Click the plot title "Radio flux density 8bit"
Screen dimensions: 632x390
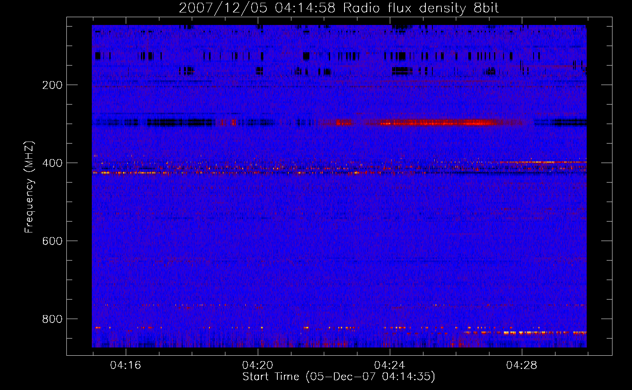421,8
